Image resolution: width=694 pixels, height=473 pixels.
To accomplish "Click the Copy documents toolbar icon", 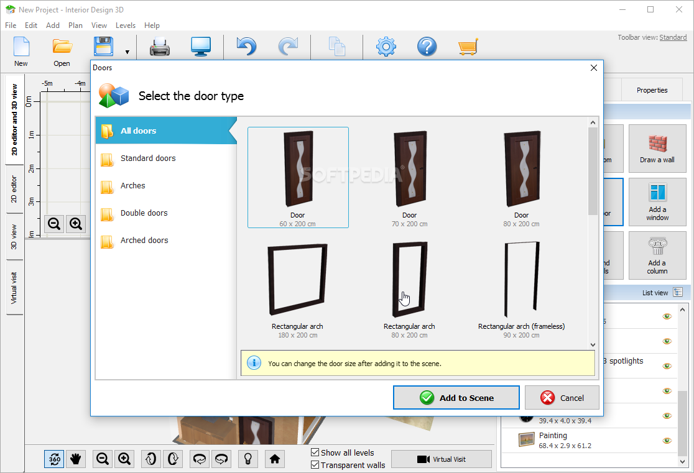I will (x=337, y=47).
